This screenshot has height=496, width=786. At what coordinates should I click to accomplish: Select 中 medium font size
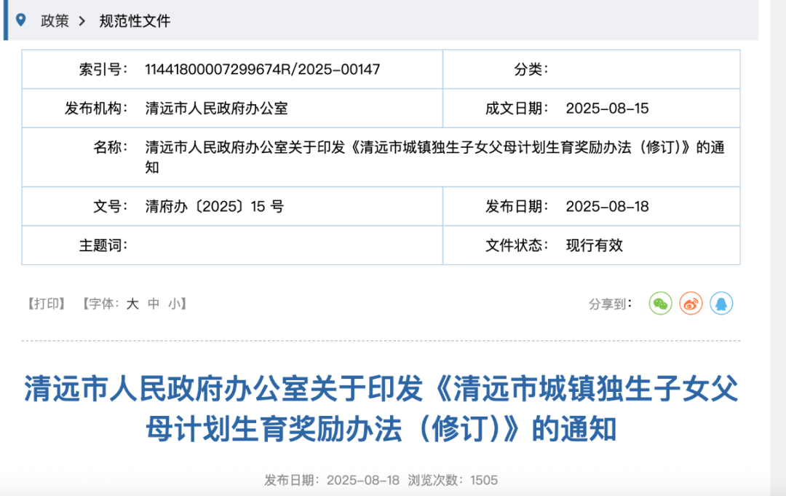click(x=152, y=304)
